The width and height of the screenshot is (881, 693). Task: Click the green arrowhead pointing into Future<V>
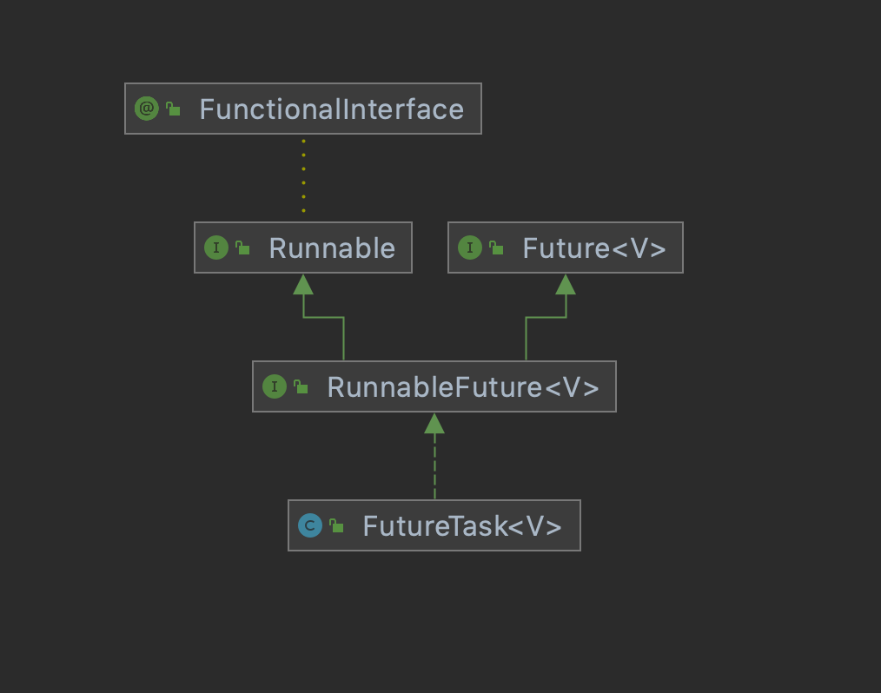(x=566, y=284)
